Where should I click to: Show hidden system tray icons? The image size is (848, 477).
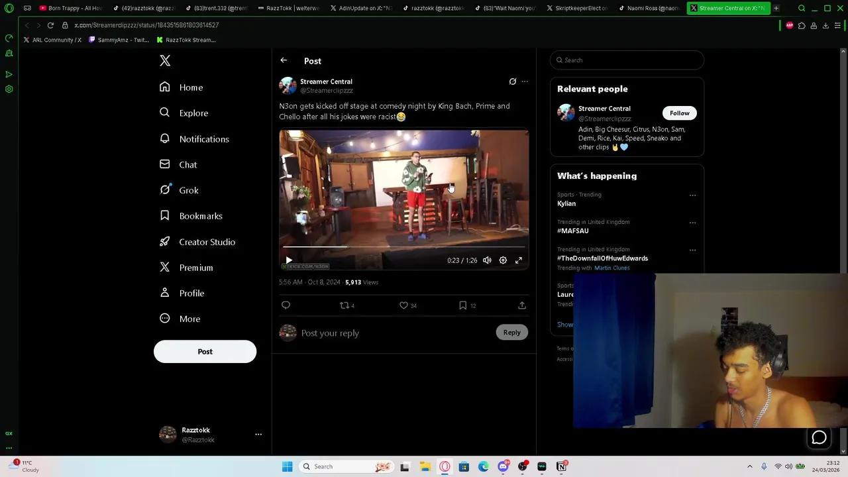(750, 466)
